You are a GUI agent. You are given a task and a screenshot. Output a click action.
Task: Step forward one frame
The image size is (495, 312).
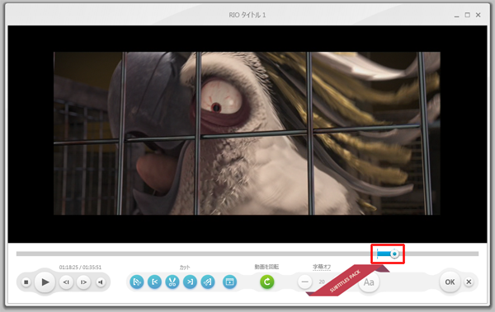pos(83,282)
